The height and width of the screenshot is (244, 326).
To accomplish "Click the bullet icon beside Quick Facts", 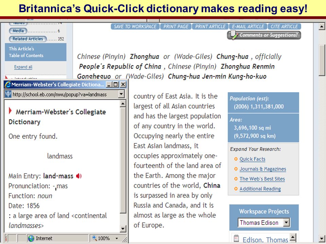I will (x=236, y=159).
